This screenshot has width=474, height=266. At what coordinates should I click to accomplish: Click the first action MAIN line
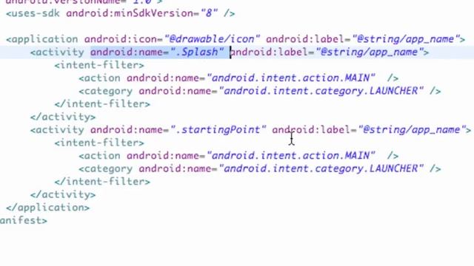click(238, 78)
